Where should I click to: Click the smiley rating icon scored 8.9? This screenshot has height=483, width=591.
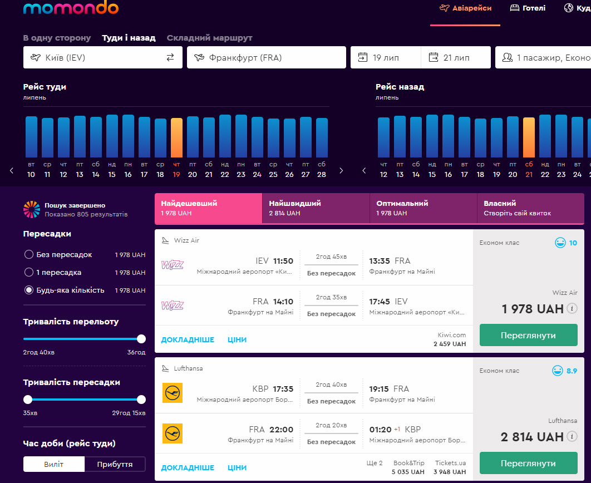(558, 371)
